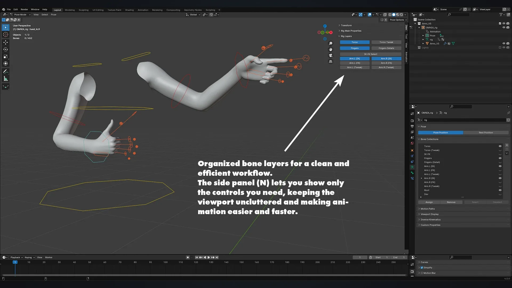The width and height of the screenshot is (512, 288).
Task: Click the Rest Position button
Action: (x=486, y=133)
